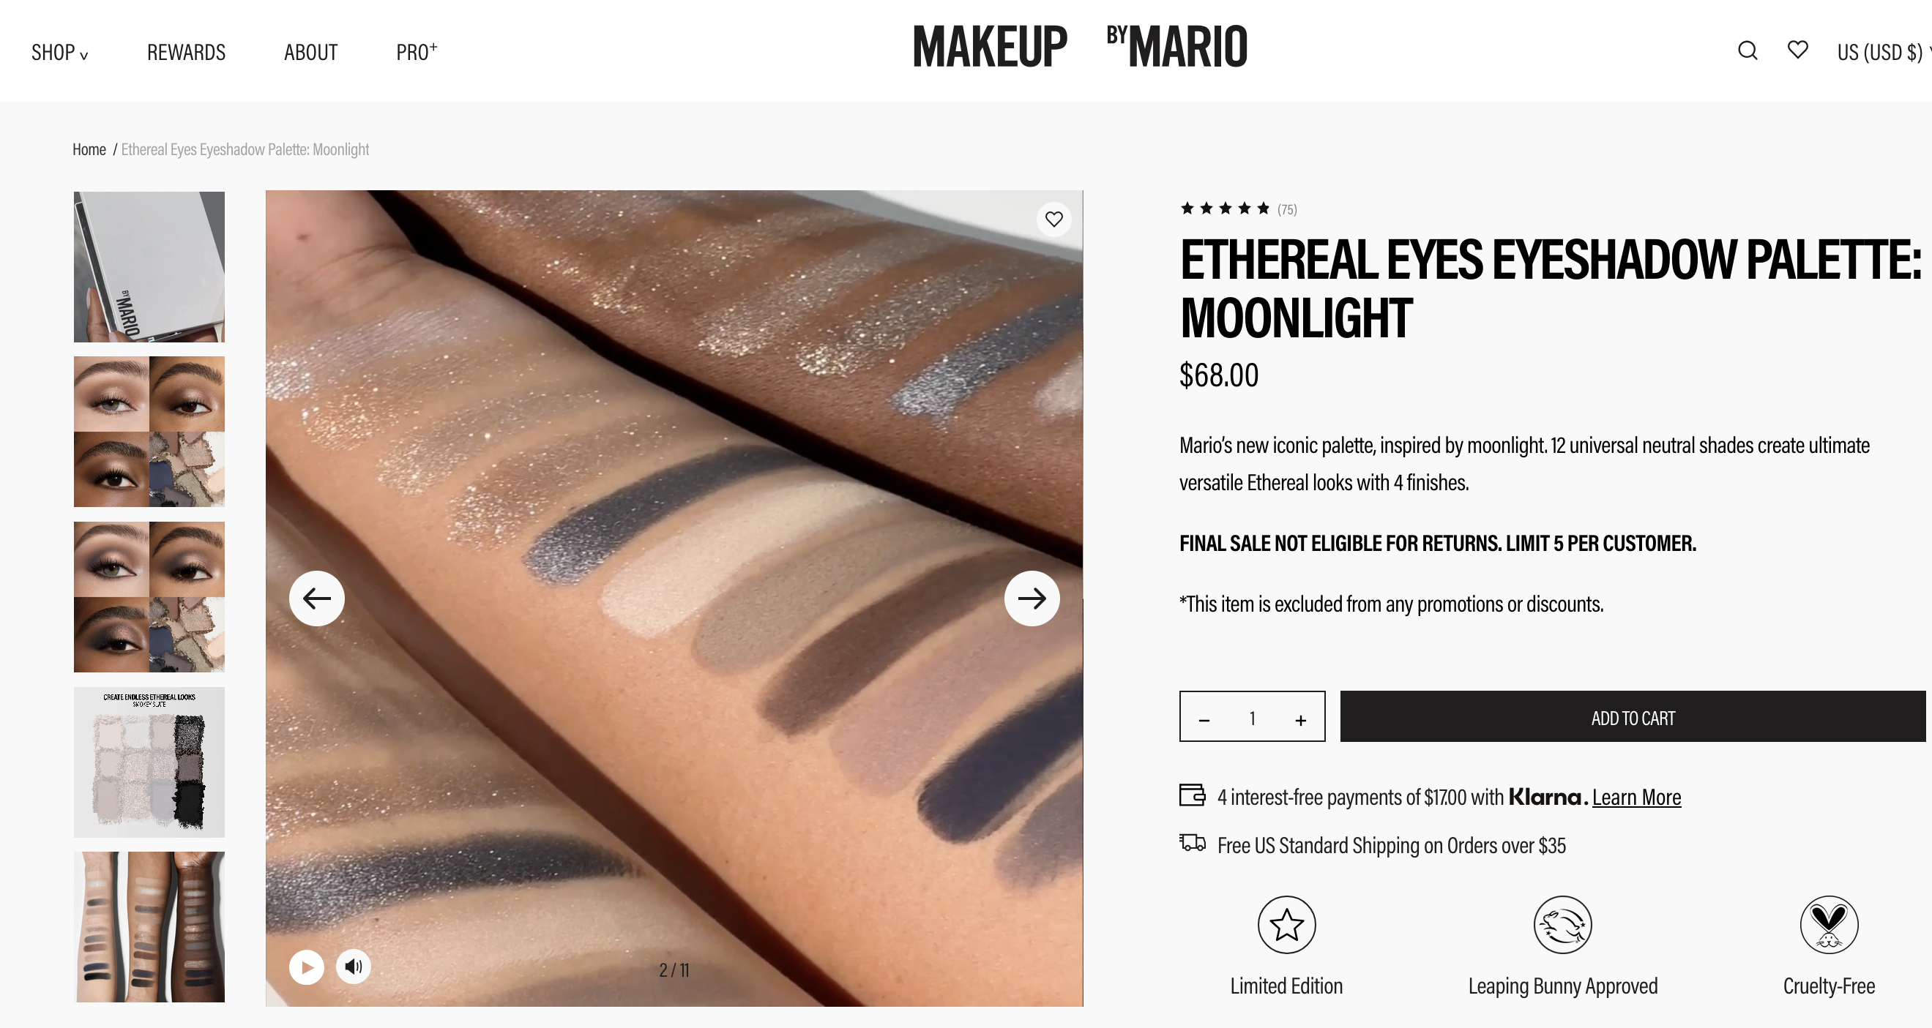1932x1028 pixels.
Task: Click the Limited Edition star badge
Action: [1286, 925]
